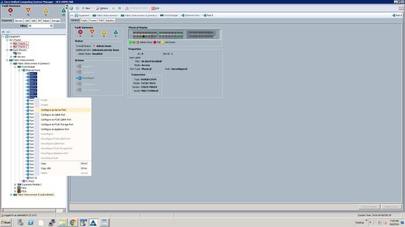Click the minor faults yellow triangle icon in left pane
405x227 pixels.
pyautogui.click(x=46, y=10)
